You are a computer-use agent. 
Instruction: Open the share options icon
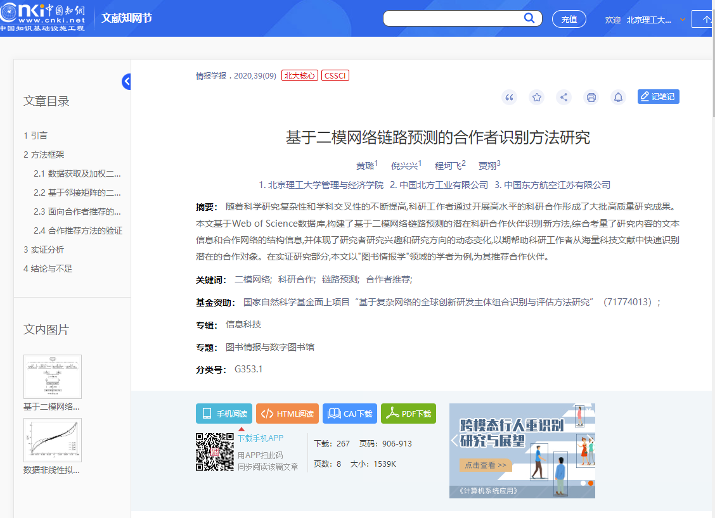coord(564,97)
